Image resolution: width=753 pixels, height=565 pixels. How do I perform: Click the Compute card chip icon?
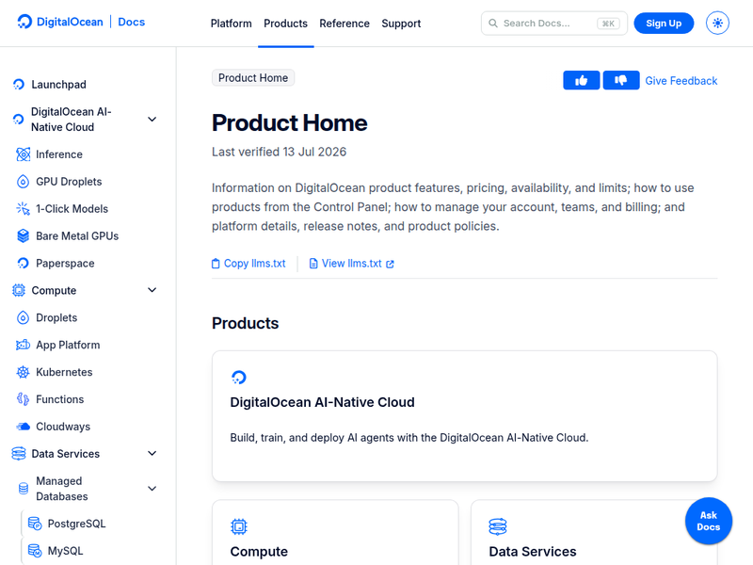[x=239, y=526]
